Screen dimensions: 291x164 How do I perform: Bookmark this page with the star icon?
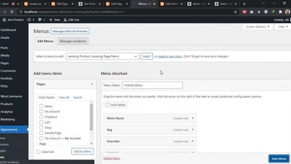click(x=236, y=12)
